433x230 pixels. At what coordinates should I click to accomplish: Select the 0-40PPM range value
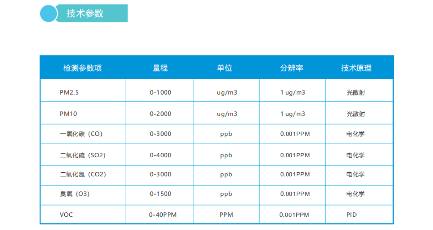click(x=163, y=215)
